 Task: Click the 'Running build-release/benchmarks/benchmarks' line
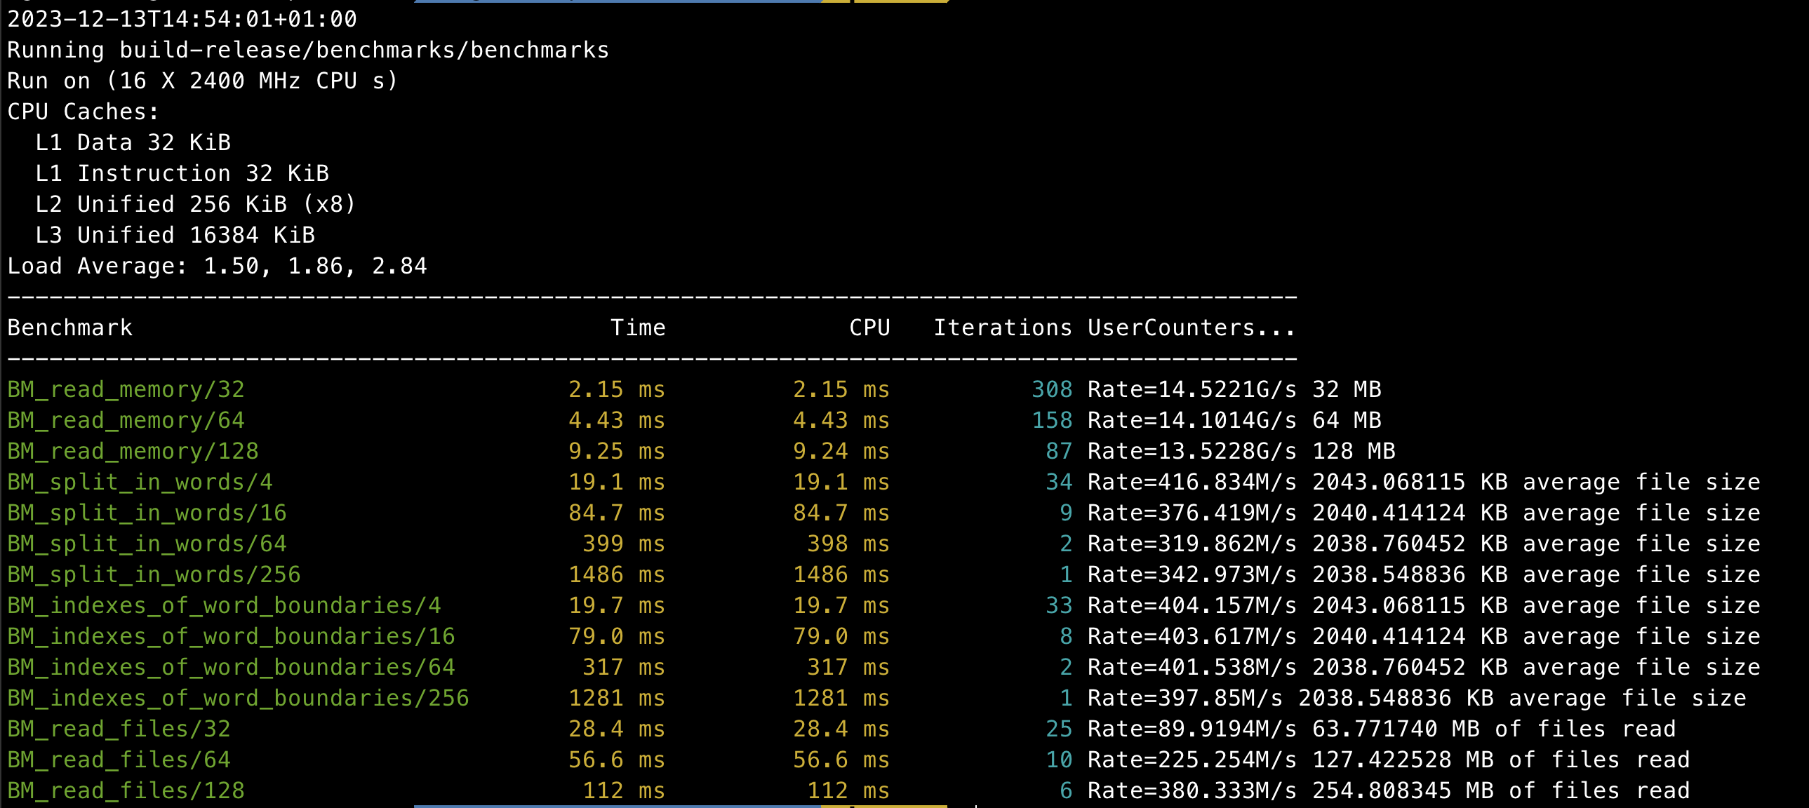click(x=308, y=50)
